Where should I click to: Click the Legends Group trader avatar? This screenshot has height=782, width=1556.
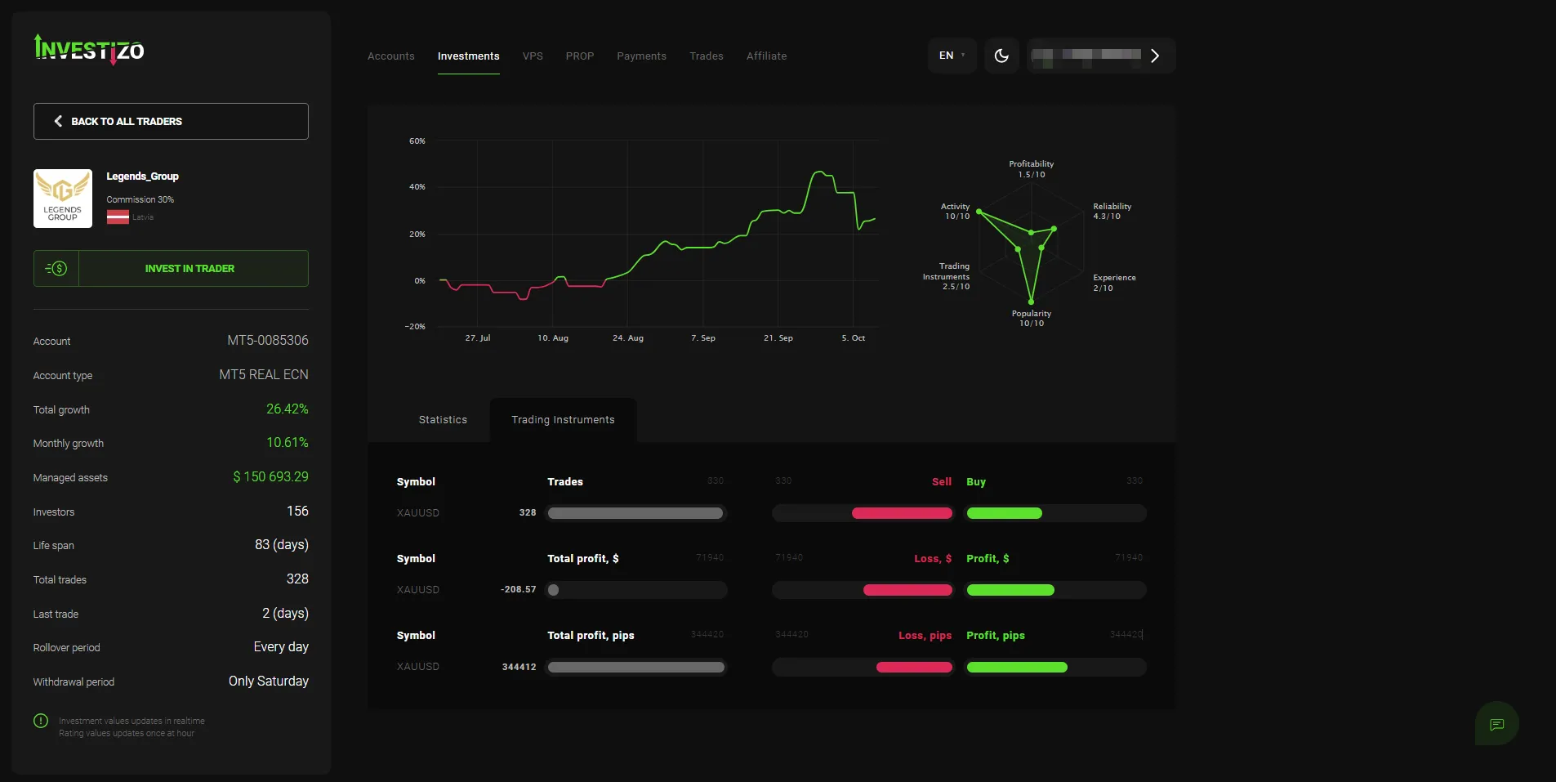pyautogui.click(x=63, y=199)
